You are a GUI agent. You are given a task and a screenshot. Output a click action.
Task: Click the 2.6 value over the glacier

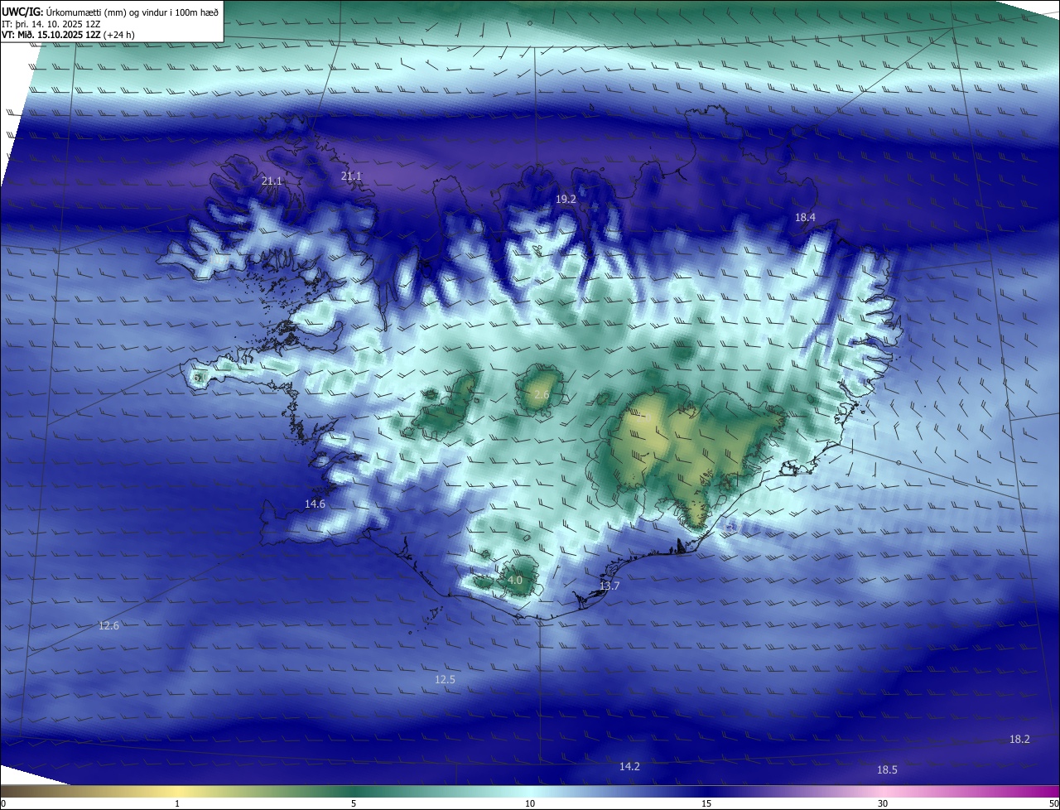(542, 395)
